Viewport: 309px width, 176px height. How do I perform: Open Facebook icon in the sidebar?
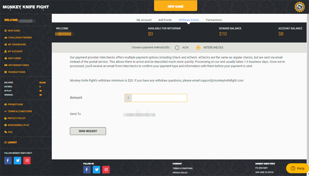point(8,161)
